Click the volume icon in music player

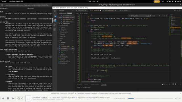coord(176,98)
